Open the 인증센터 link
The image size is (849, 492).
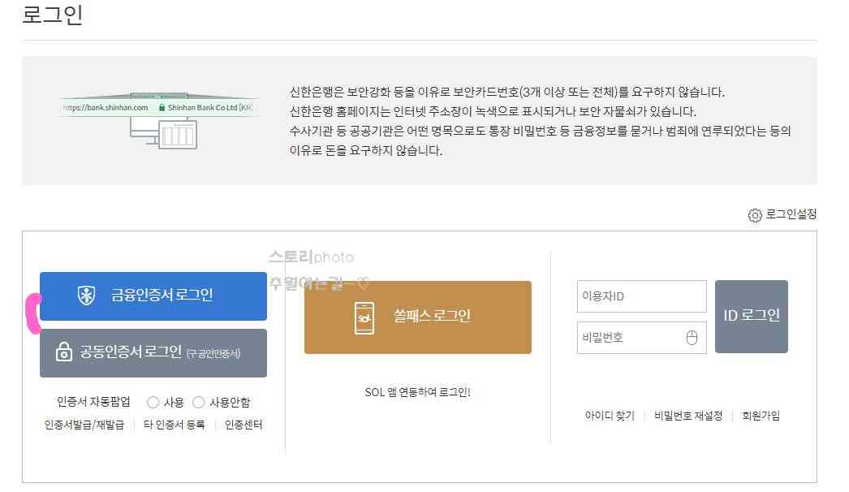(243, 425)
